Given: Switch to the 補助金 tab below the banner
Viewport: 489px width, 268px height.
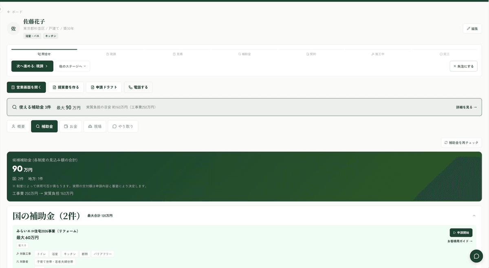Looking at the screenshot, I should coord(44,126).
